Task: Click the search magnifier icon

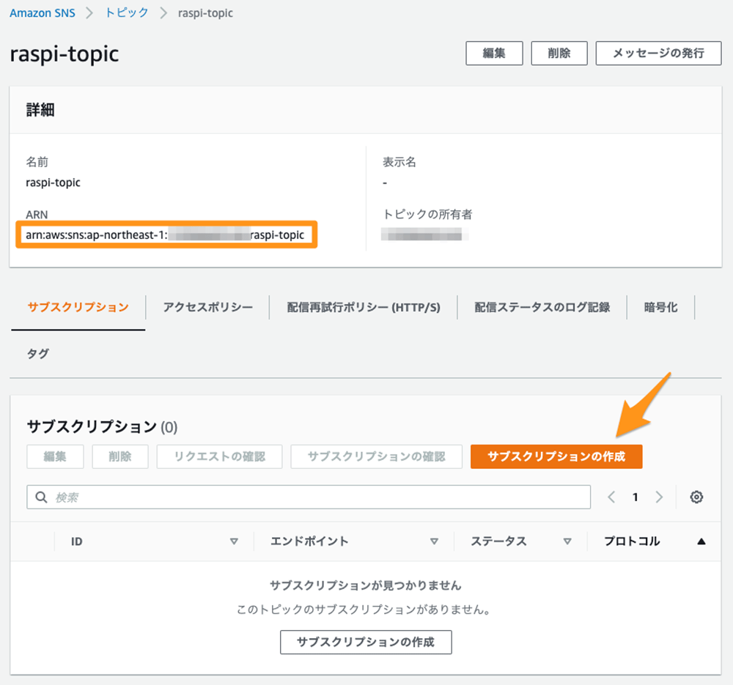Action: (x=40, y=497)
